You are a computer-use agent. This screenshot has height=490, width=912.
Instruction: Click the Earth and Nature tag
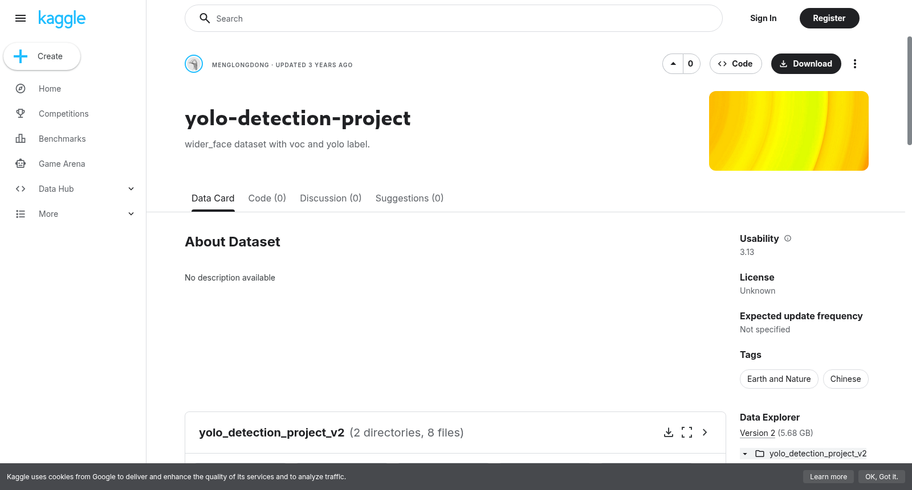779,379
